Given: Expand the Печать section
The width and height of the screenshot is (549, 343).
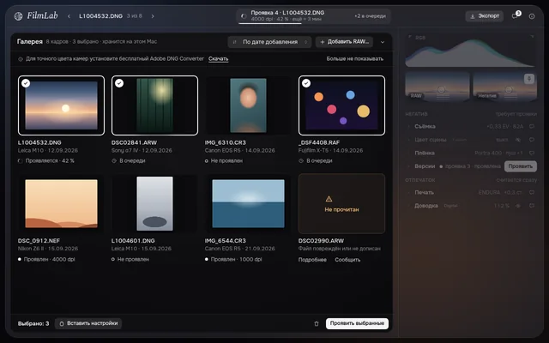Looking at the screenshot, I should point(408,192).
